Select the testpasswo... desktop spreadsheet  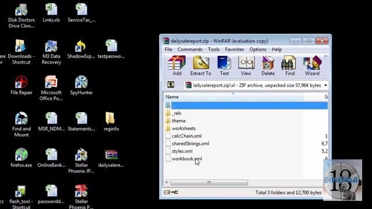tap(111, 49)
